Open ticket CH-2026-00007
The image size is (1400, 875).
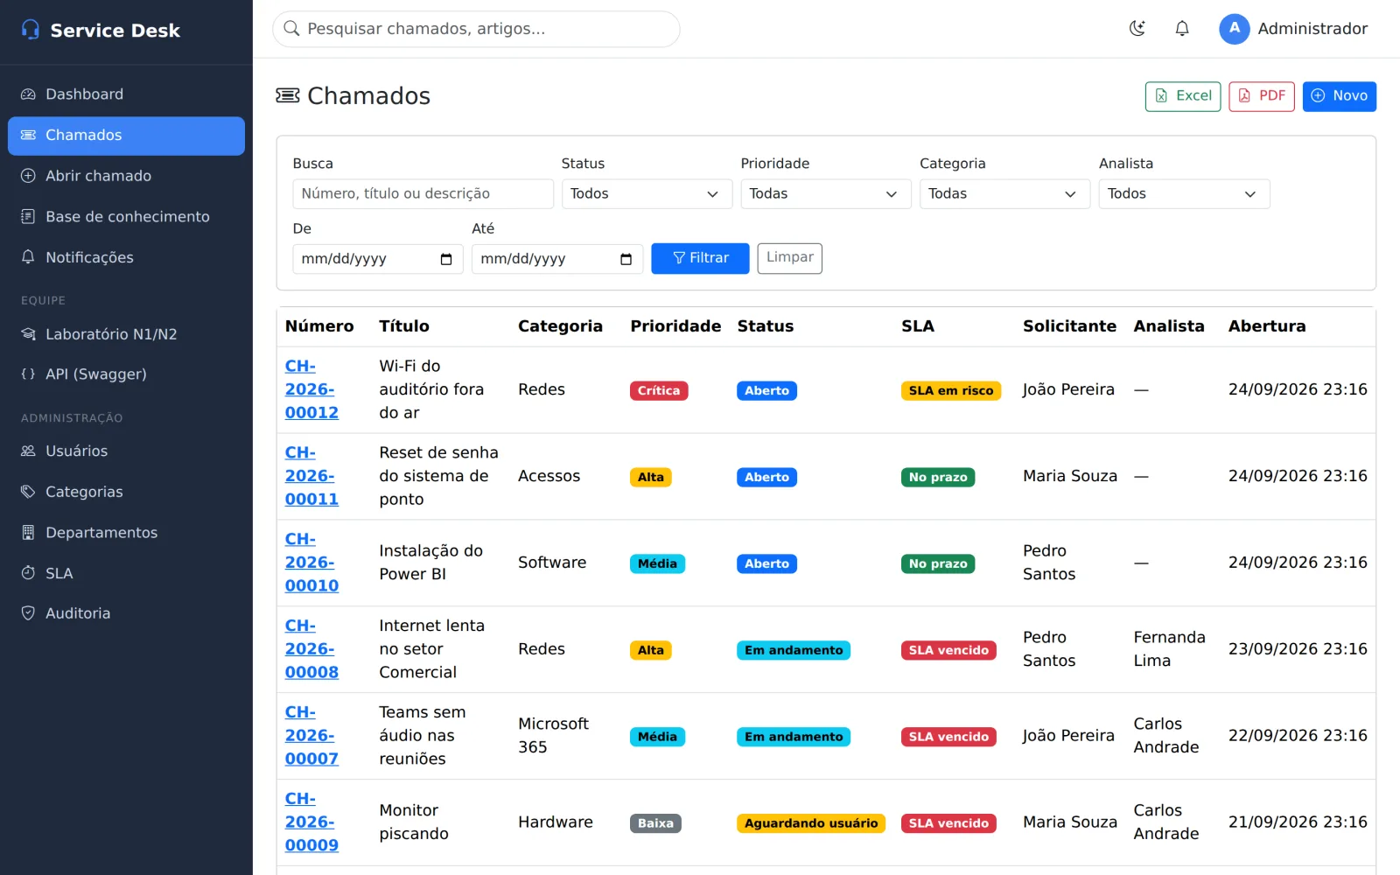[311, 736]
